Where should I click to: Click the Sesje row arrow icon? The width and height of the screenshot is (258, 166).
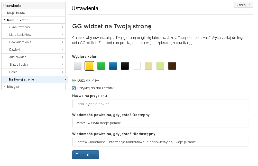click(x=62, y=72)
